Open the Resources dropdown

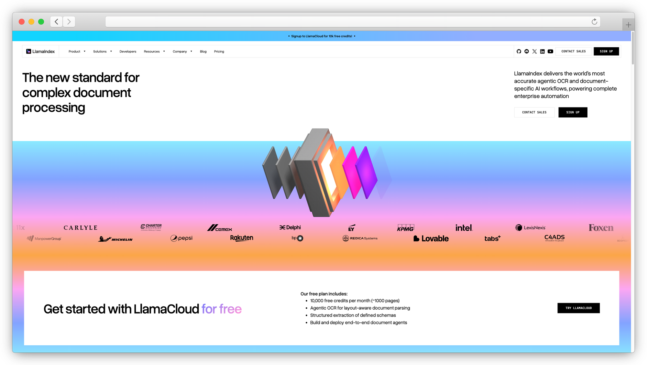point(154,51)
